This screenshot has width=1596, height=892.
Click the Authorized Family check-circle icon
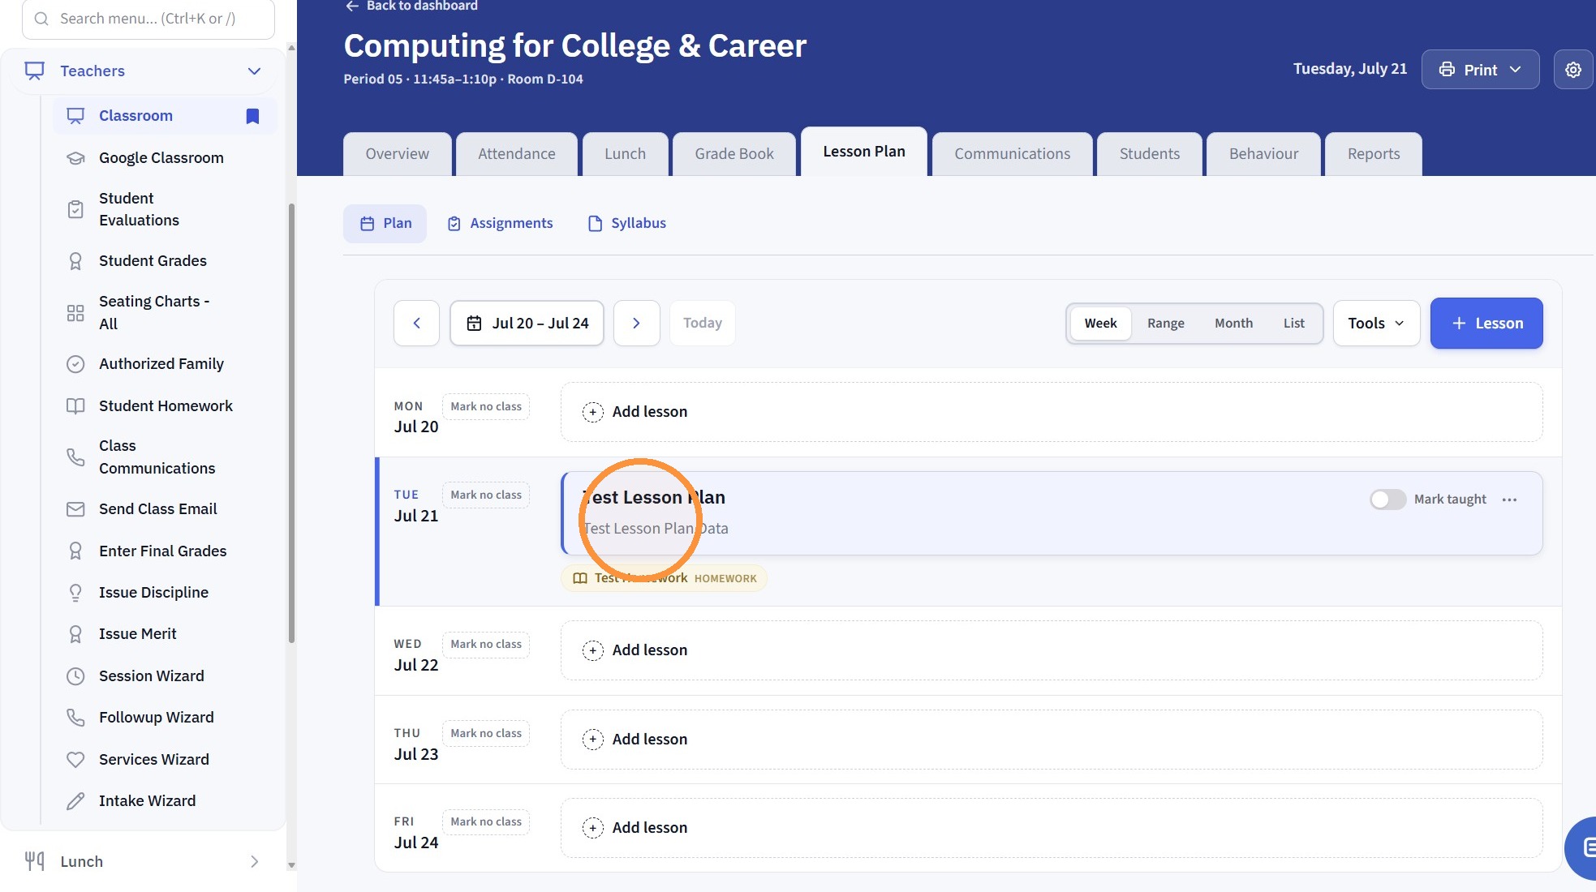[x=75, y=364]
